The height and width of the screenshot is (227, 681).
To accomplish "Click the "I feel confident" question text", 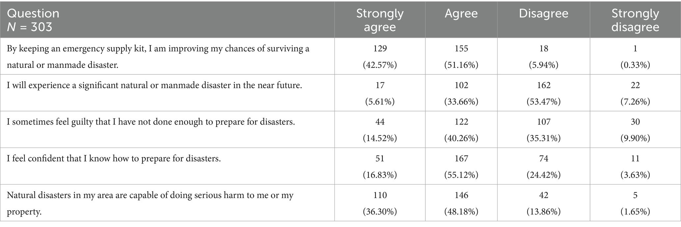I will [x=114, y=159].
